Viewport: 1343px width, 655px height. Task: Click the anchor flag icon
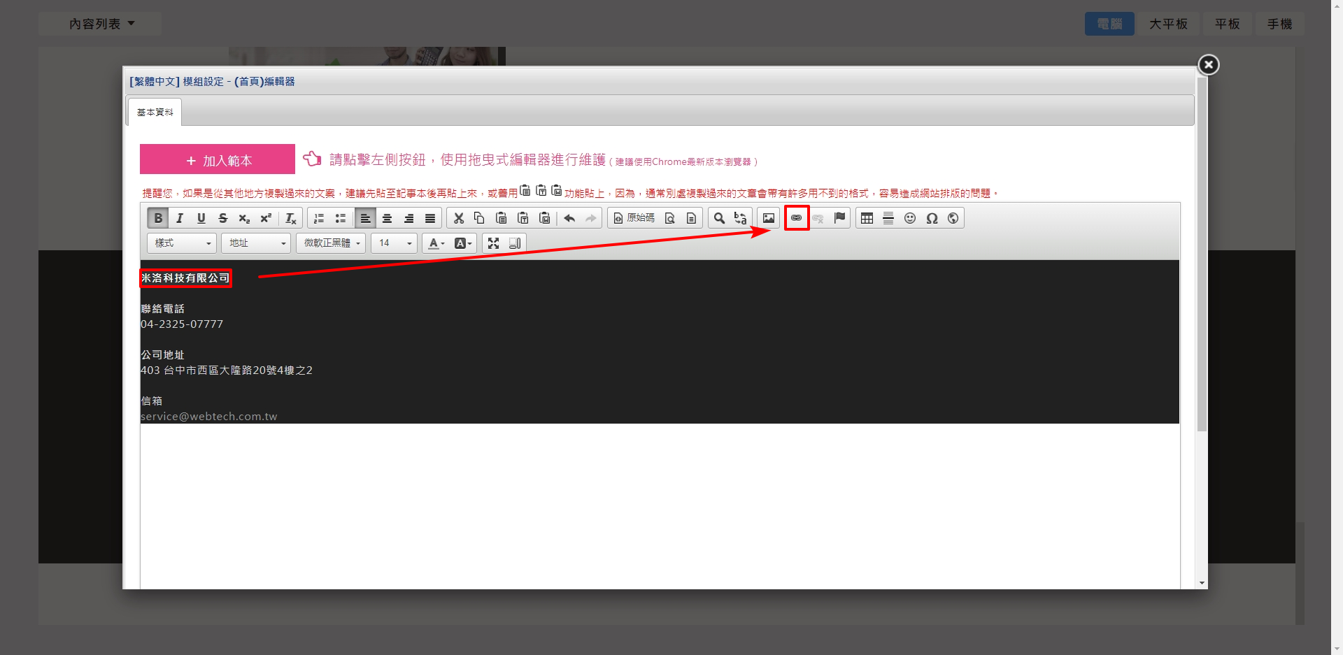coord(839,218)
